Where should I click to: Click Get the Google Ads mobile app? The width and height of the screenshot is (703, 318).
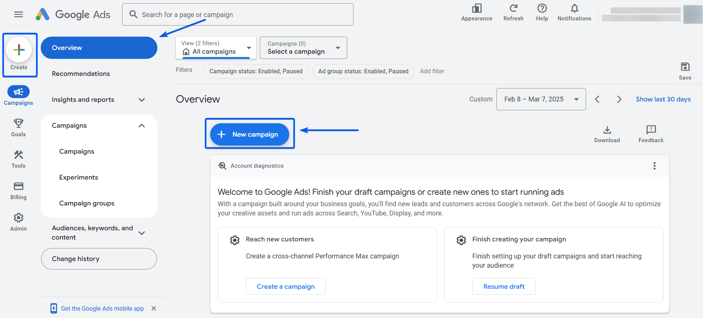102,308
